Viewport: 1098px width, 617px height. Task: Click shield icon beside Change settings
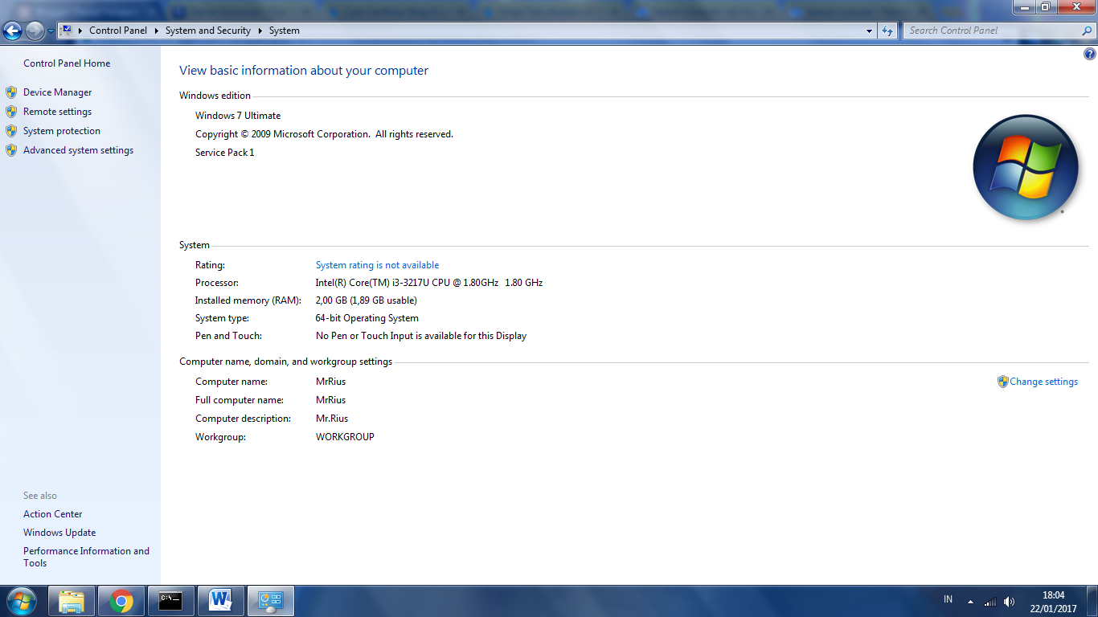[1003, 382]
